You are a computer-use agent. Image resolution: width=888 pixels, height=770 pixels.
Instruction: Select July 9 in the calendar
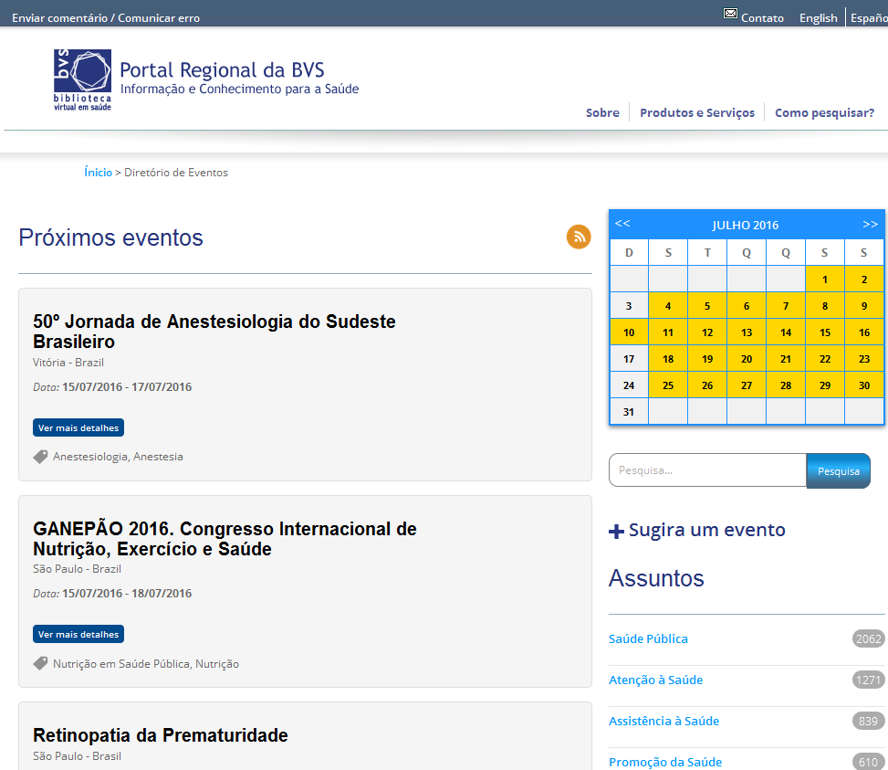tap(863, 306)
